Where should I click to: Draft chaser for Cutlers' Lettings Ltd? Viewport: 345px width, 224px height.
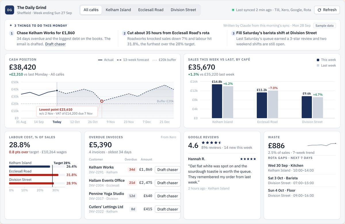(168, 209)
